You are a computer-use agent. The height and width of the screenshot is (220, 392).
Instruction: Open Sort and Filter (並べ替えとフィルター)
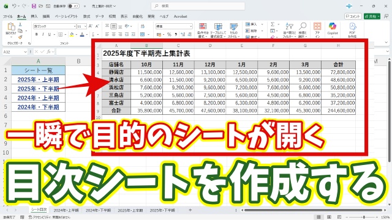pyautogui.click(x=289, y=30)
